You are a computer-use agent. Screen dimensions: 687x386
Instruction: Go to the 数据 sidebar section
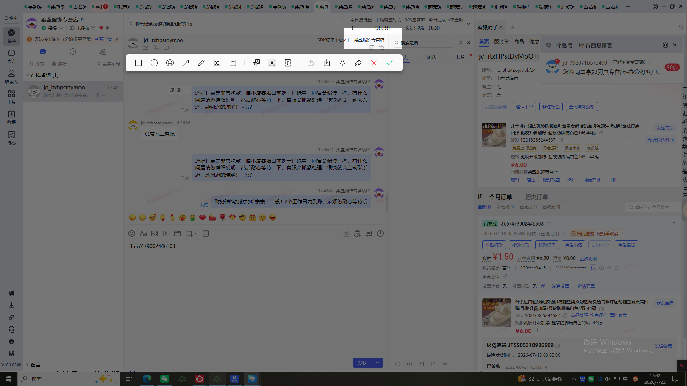(11, 117)
